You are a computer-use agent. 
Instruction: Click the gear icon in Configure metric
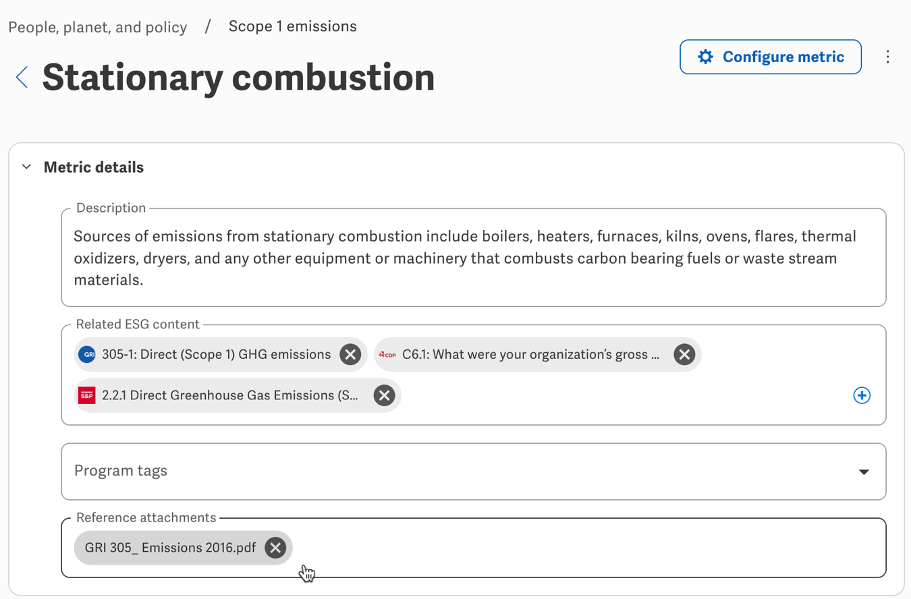[705, 57]
